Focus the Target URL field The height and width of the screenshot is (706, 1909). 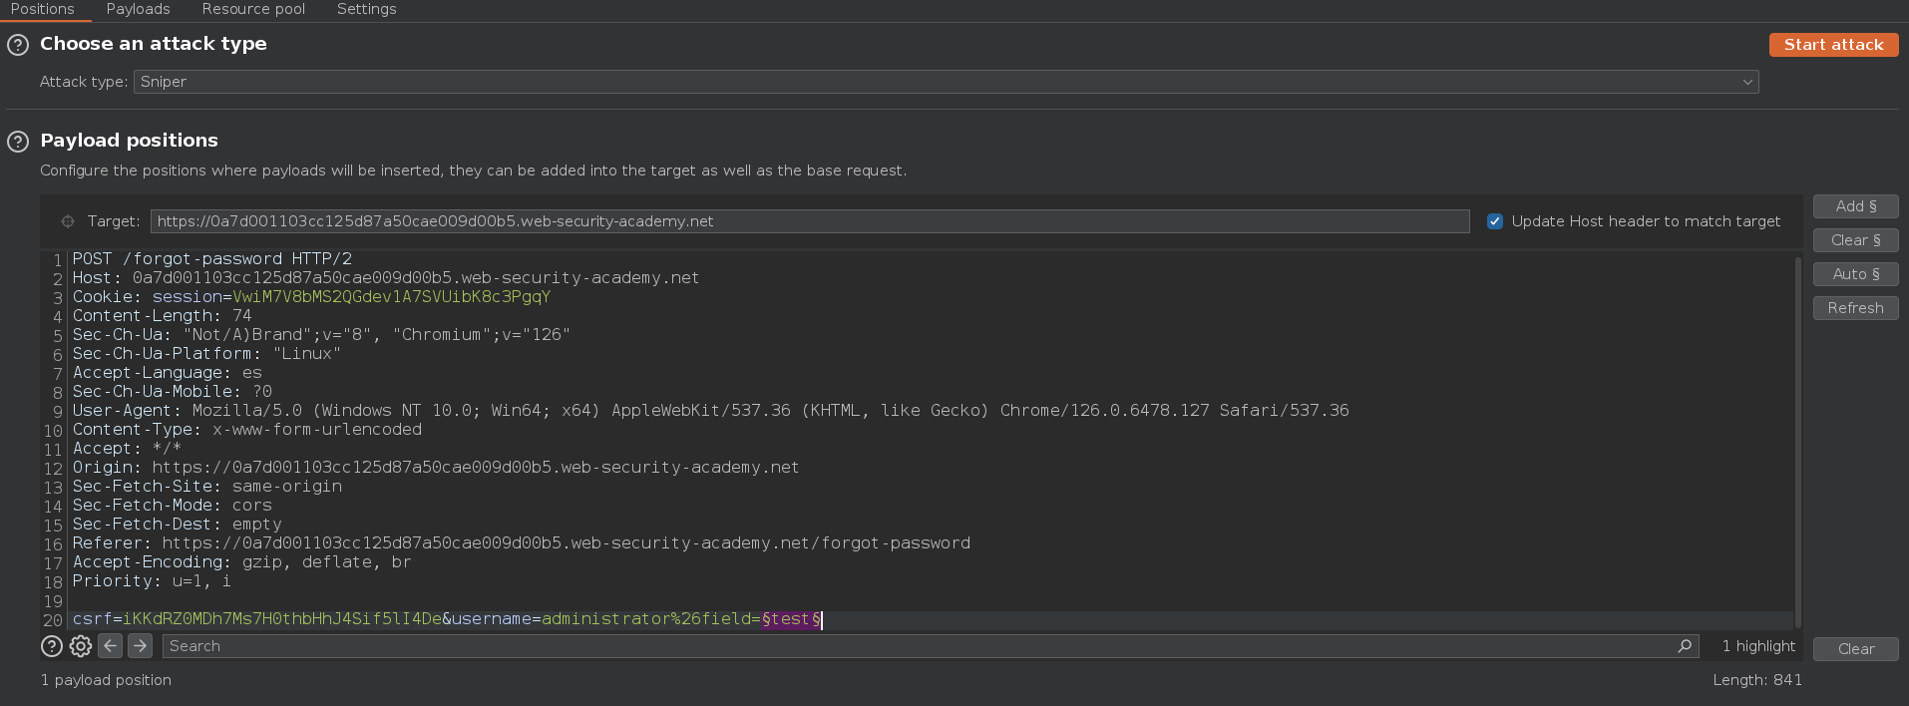tap(810, 221)
